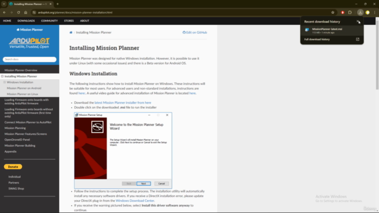Open Loading Firmware first time only page
The width and height of the screenshot is (379, 213).
(28, 113)
